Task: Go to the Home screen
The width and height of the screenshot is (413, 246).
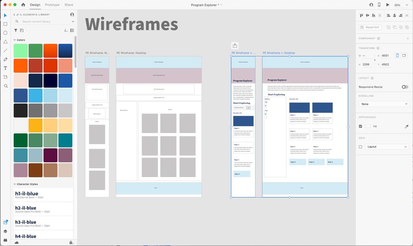Action: [x=23, y=5]
